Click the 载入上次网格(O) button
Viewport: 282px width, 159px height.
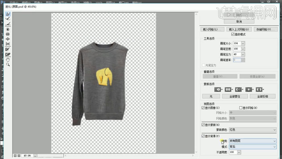(x=239, y=29)
